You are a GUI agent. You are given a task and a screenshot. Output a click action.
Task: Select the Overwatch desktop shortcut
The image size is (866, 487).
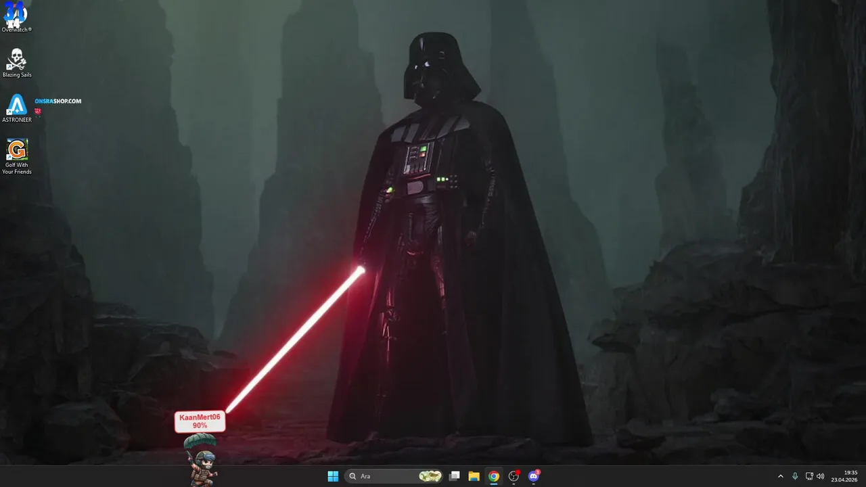(x=16, y=17)
